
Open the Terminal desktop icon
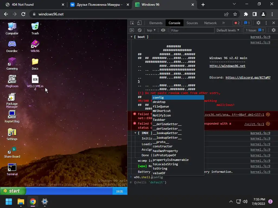coord(12,170)
